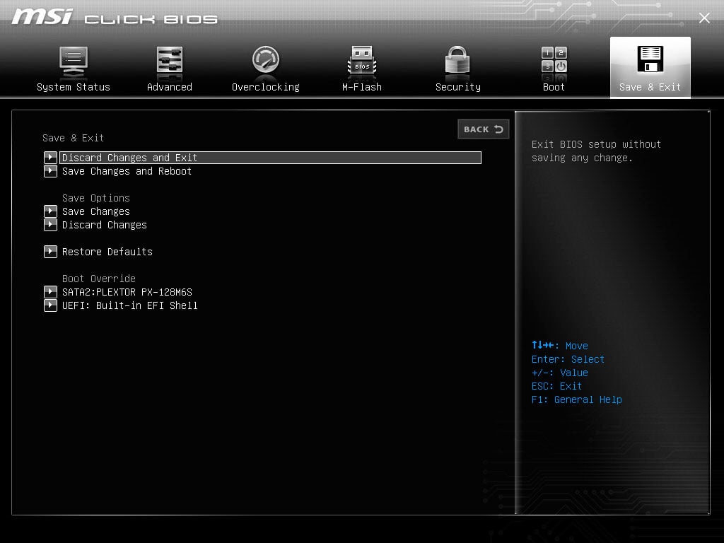724x543 pixels.
Task: Switch to the M-Flash tab label
Action: coord(362,87)
